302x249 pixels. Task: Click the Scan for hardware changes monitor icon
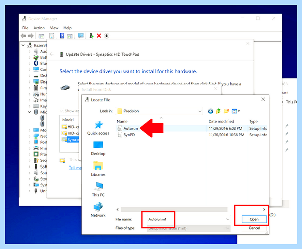(81, 36)
